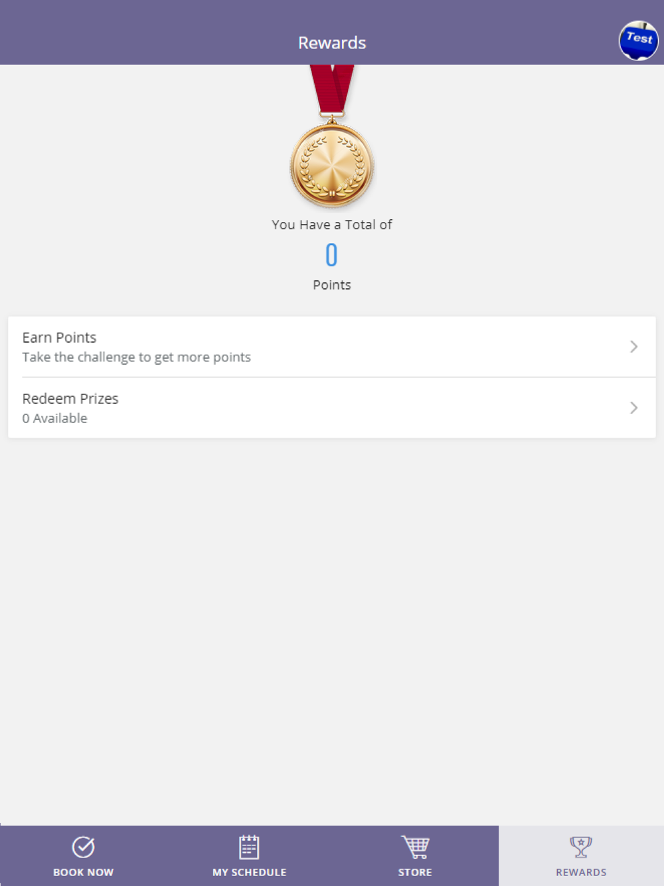Select the REWARDS tab label

point(581,872)
